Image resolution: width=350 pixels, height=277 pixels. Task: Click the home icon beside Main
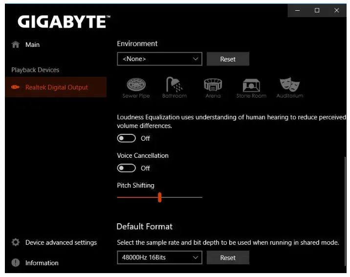coord(16,44)
